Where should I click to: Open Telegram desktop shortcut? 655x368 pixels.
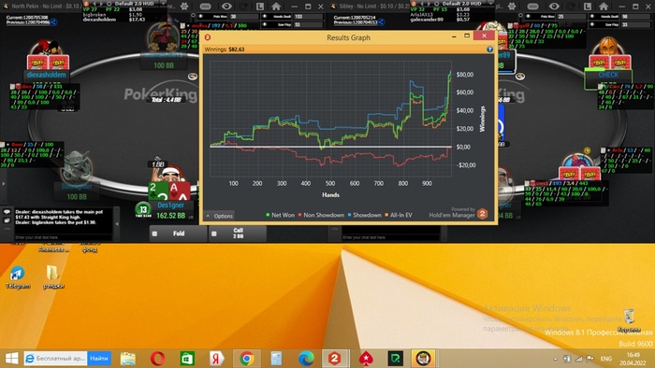pos(17,277)
